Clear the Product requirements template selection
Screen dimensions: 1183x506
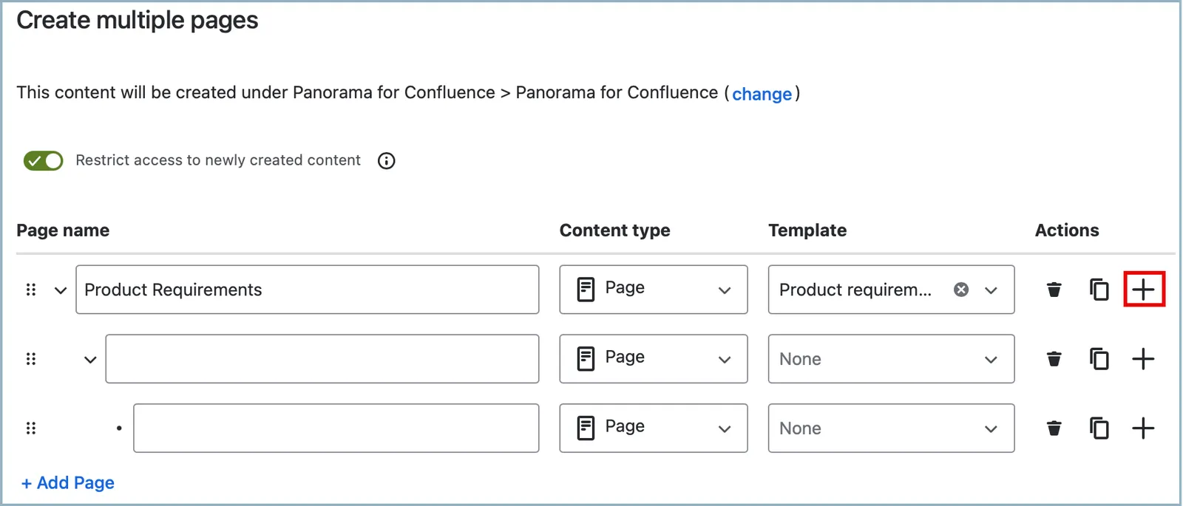[x=961, y=290]
